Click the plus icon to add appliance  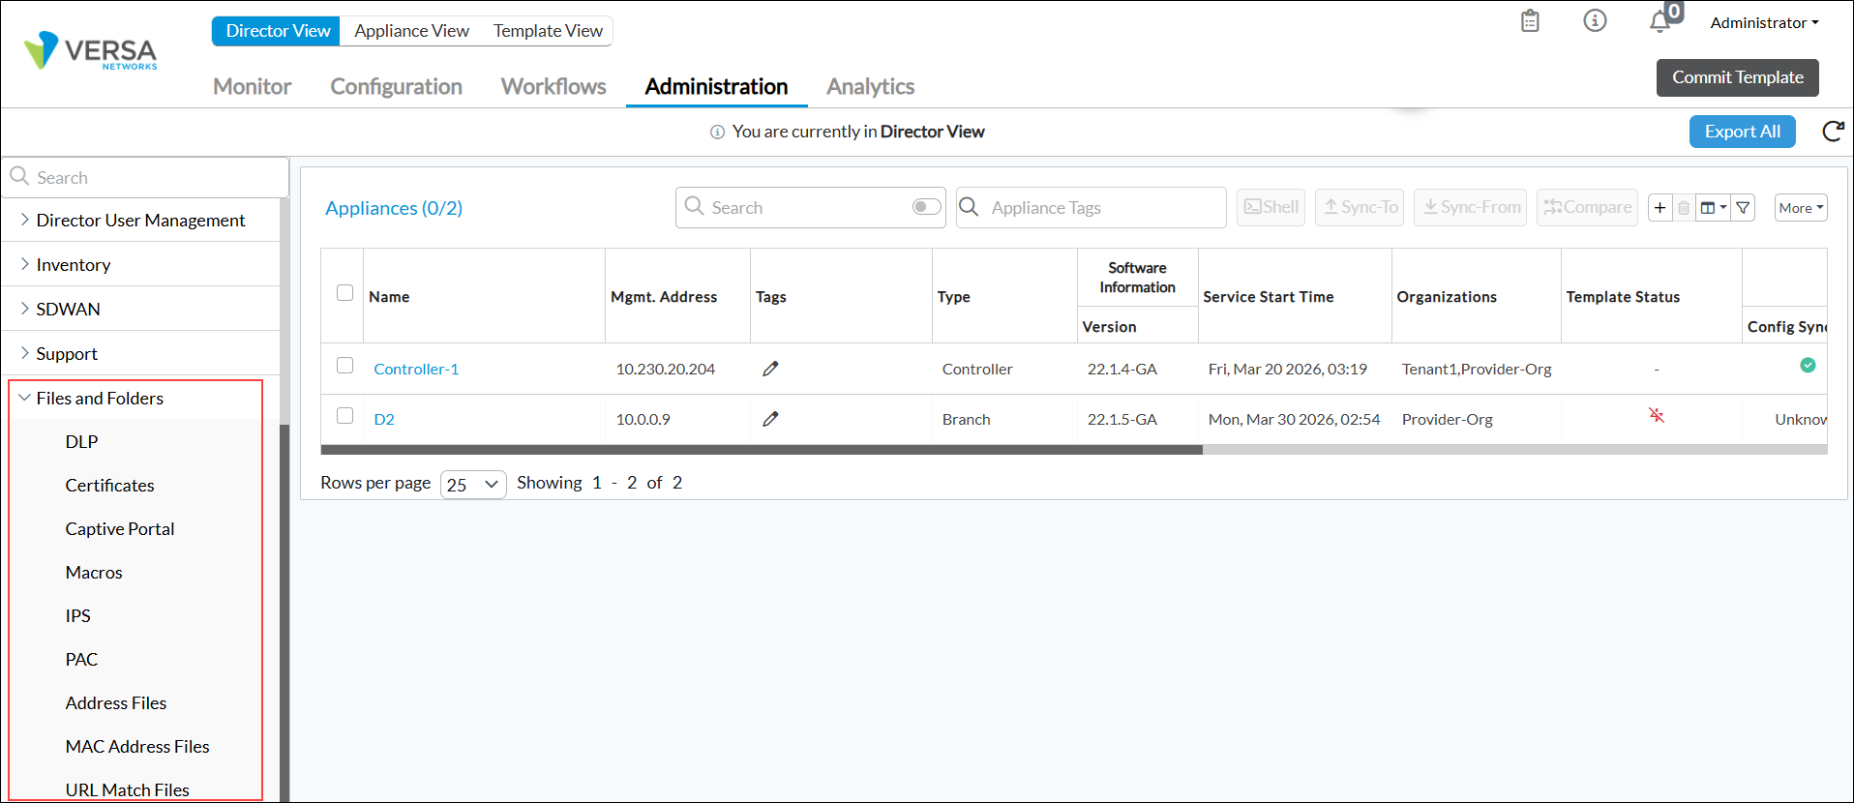click(1660, 208)
